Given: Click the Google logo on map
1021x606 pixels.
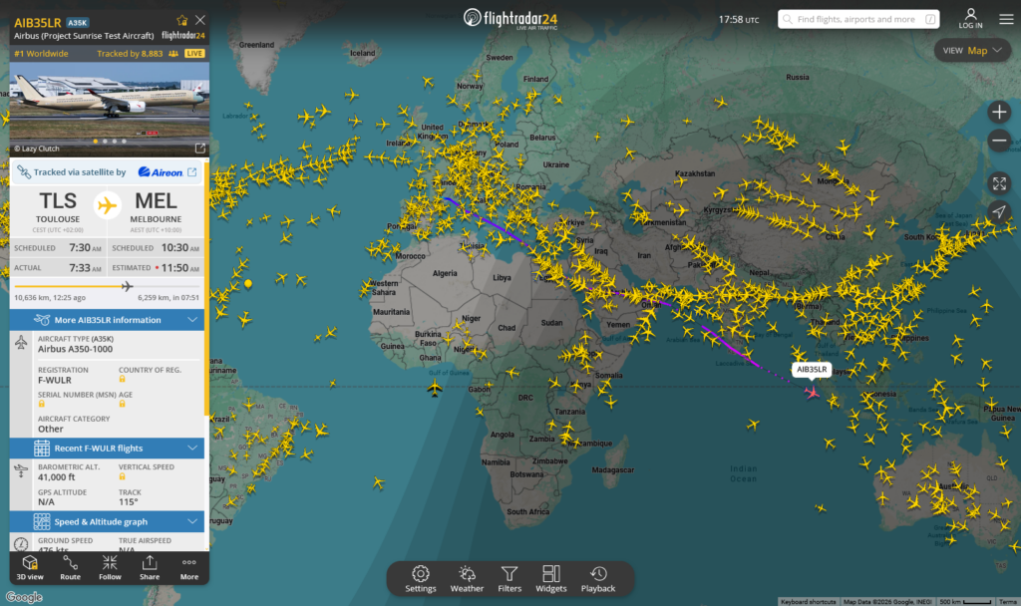Looking at the screenshot, I should [24, 597].
